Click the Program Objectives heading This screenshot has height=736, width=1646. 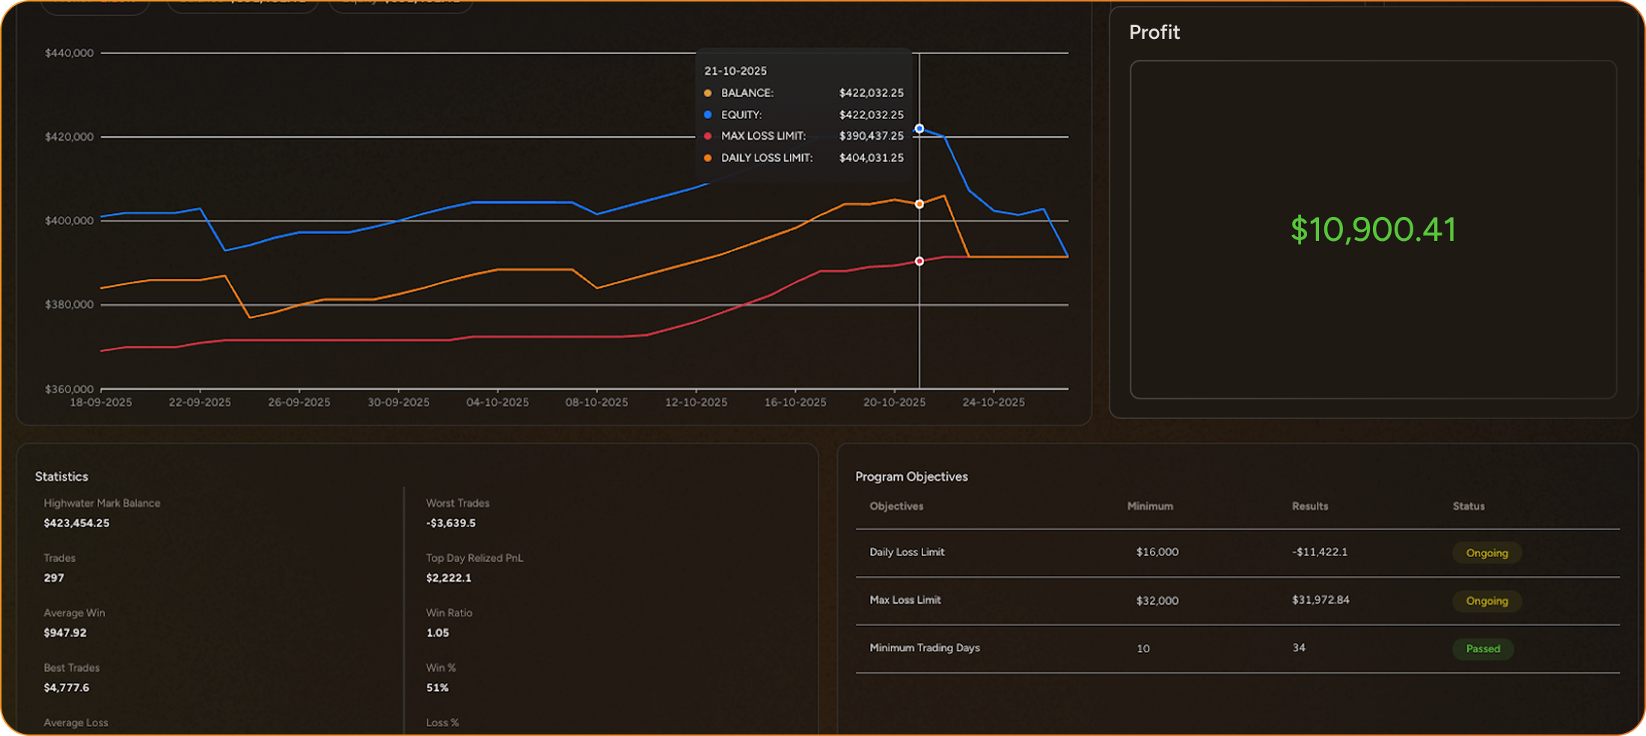coord(911,477)
